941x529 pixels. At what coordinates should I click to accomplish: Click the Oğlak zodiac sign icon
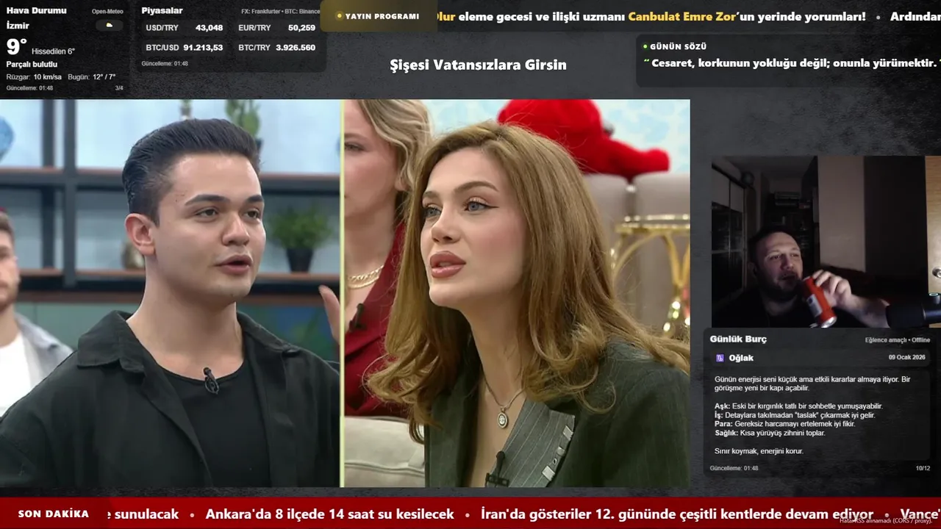point(720,358)
